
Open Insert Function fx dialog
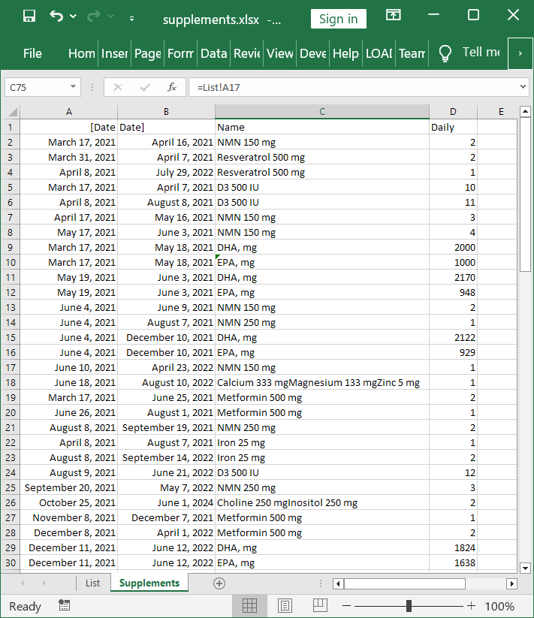[x=172, y=87]
